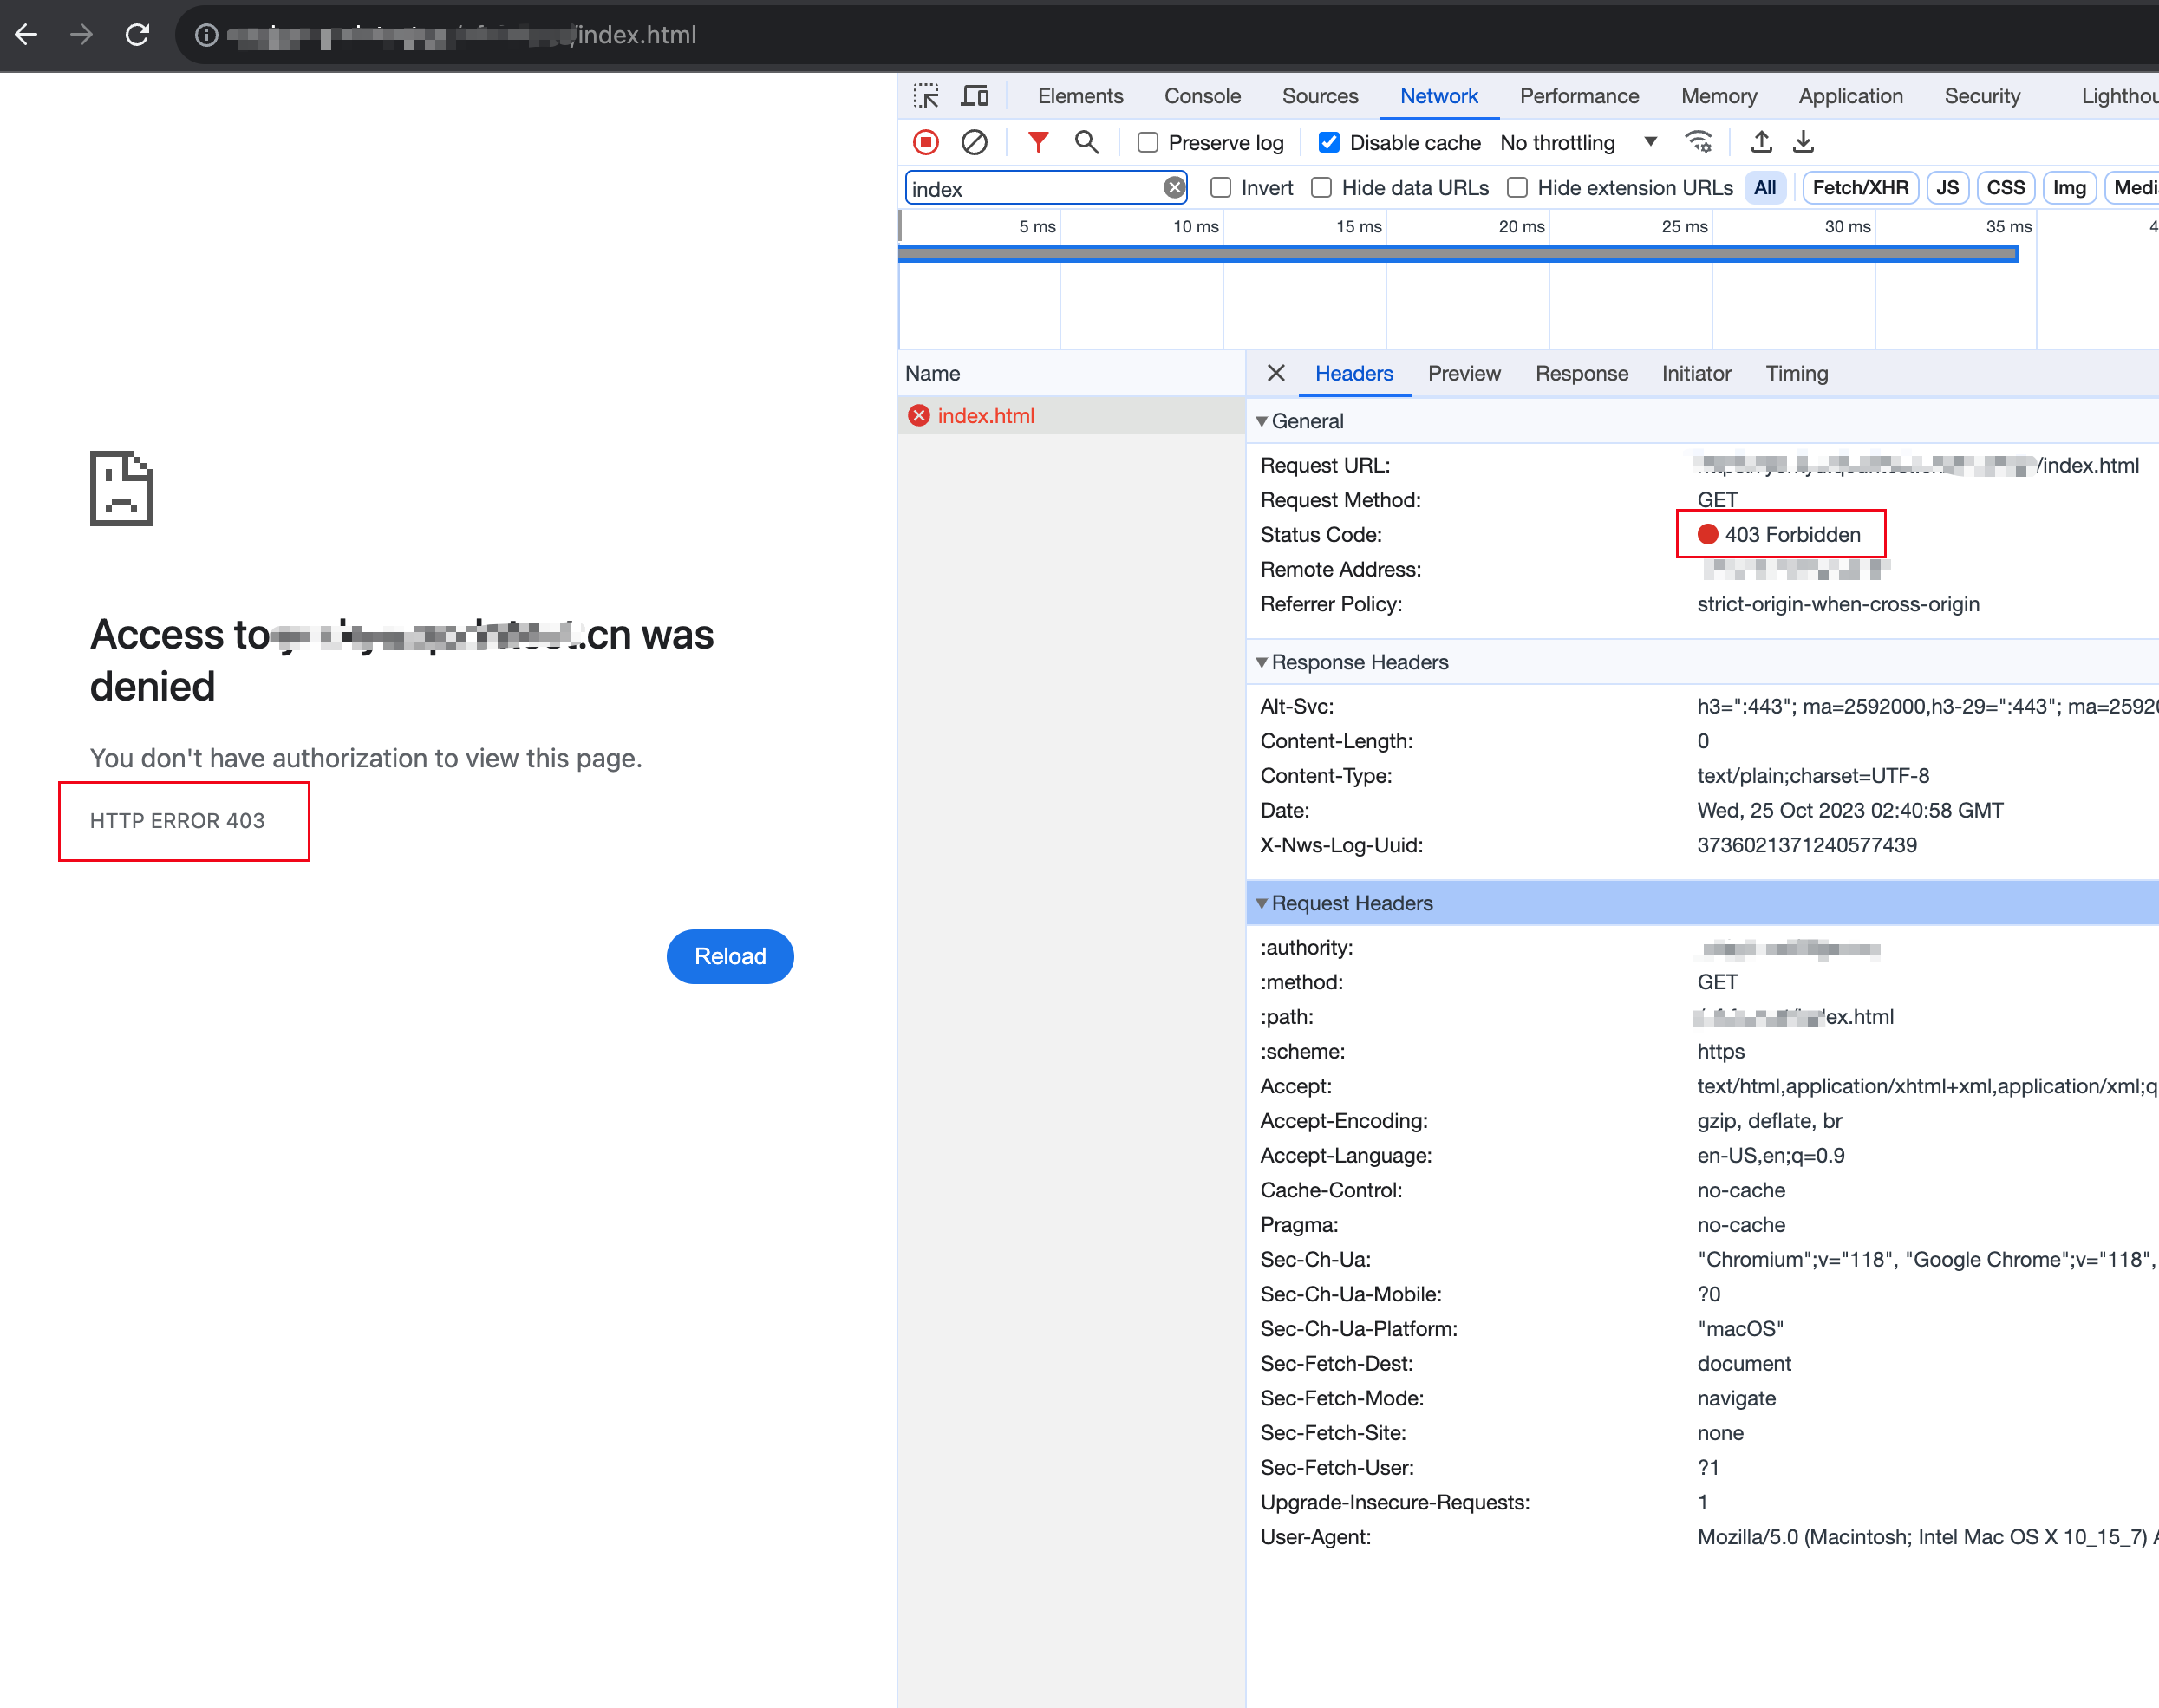
Task: Click the export HAR download icon
Action: [x=1803, y=143]
